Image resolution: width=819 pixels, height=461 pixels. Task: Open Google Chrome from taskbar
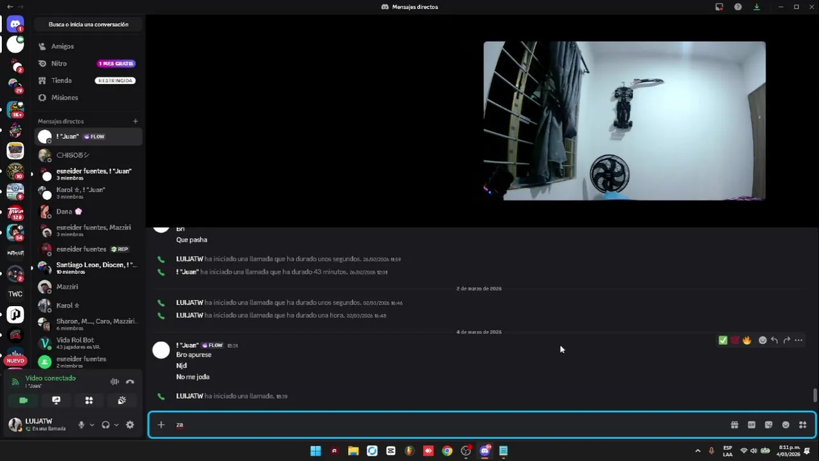(447, 451)
